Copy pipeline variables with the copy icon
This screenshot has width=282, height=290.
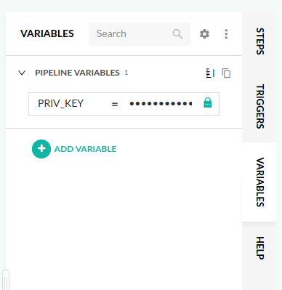(226, 73)
